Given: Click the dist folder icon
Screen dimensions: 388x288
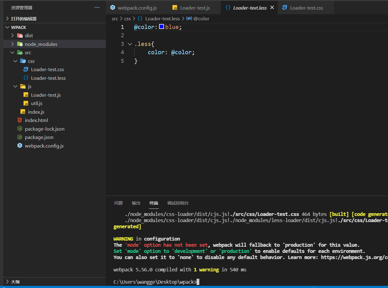Looking at the screenshot, I should coord(20,35).
